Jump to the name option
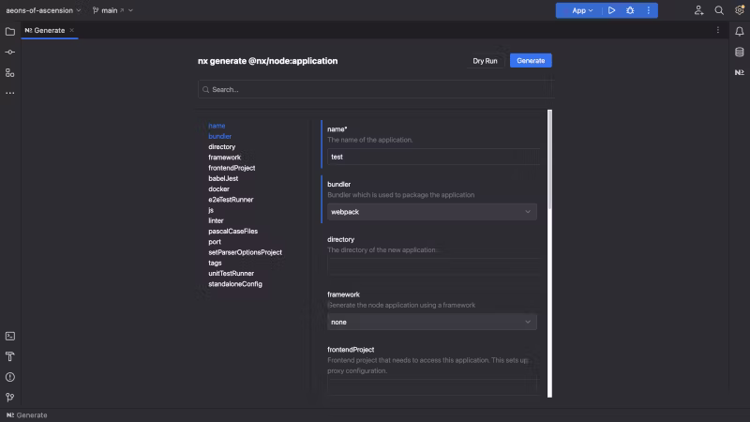 pyautogui.click(x=217, y=126)
